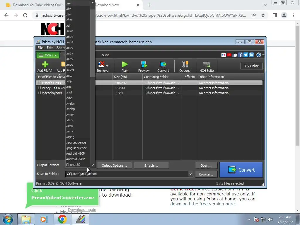Click the Add File(s) green plus icon

pos(45,64)
